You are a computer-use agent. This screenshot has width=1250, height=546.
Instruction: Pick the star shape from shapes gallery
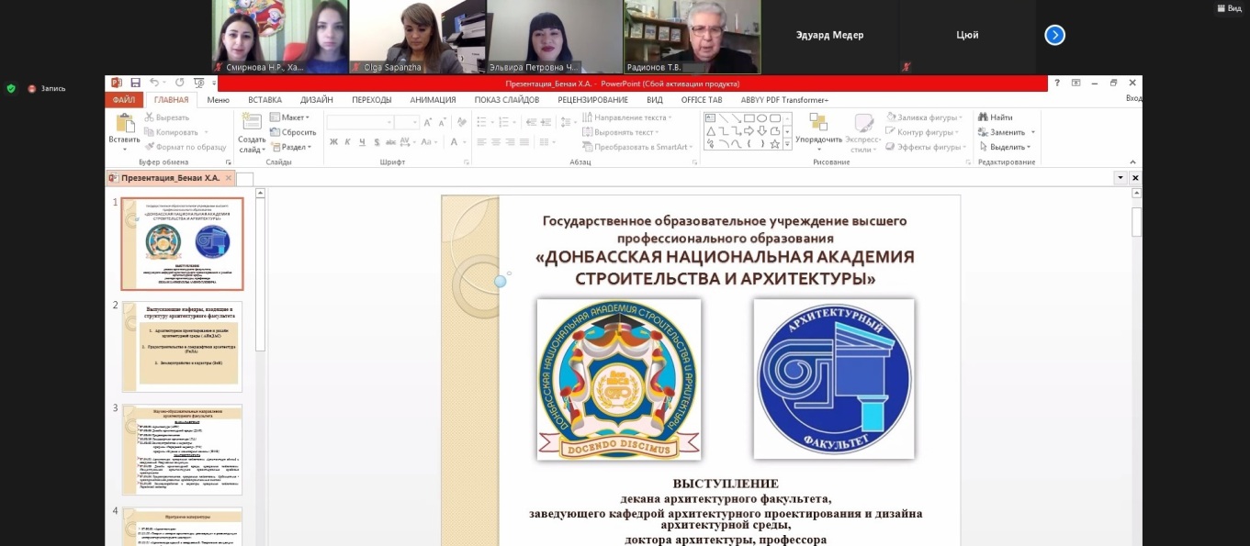(x=774, y=144)
